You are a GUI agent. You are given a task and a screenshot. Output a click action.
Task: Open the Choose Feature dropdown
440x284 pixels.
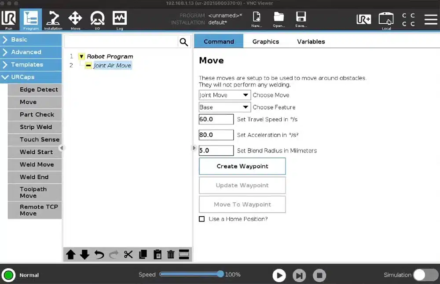pos(224,107)
